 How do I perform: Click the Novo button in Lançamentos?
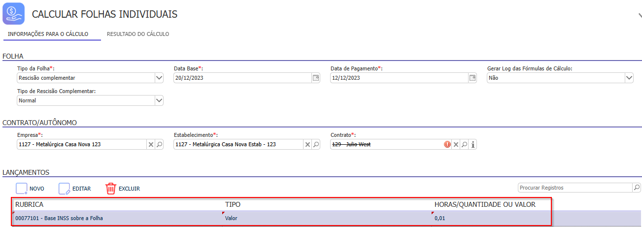tap(31, 189)
